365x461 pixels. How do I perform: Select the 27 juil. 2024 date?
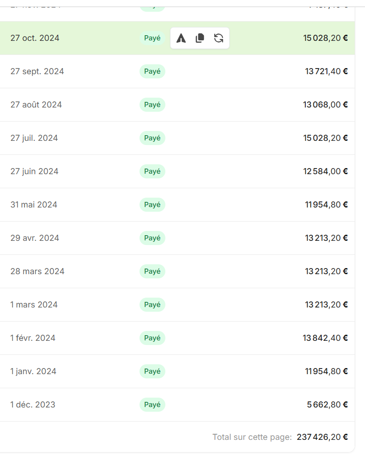[x=34, y=138]
